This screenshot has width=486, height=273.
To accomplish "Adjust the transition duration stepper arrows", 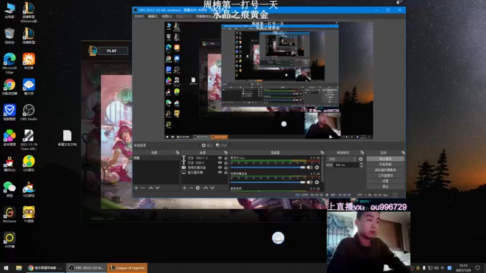I will pos(361,165).
